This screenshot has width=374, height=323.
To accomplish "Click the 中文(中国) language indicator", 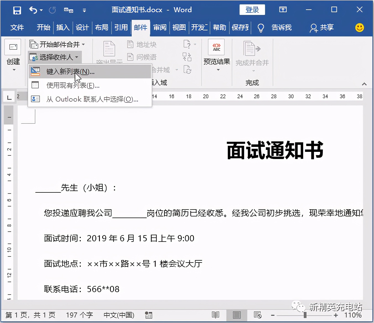I will tap(119, 315).
